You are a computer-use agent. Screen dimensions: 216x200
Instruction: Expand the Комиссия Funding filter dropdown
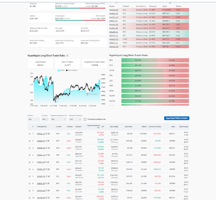coord(75,119)
